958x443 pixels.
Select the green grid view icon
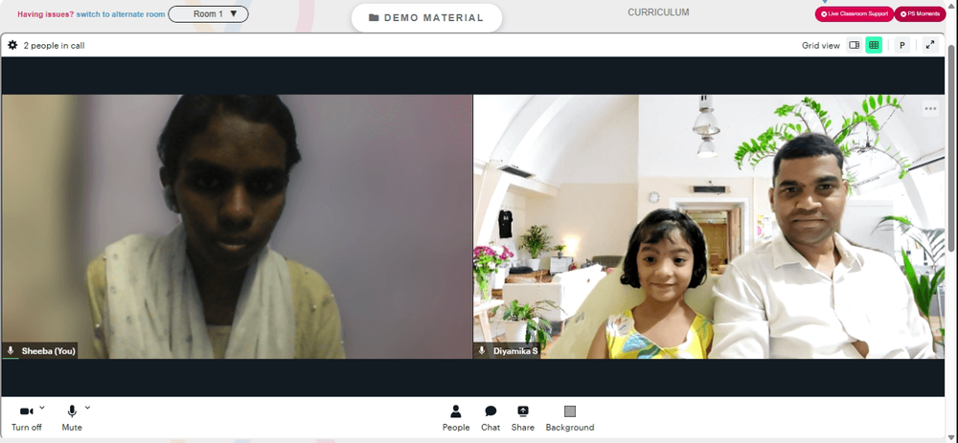(x=874, y=45)
